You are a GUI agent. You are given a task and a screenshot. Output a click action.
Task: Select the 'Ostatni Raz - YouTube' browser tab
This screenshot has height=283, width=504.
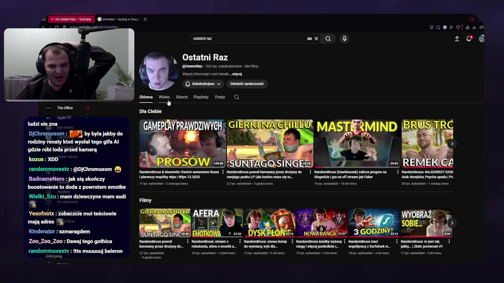[x=71, y=19]
